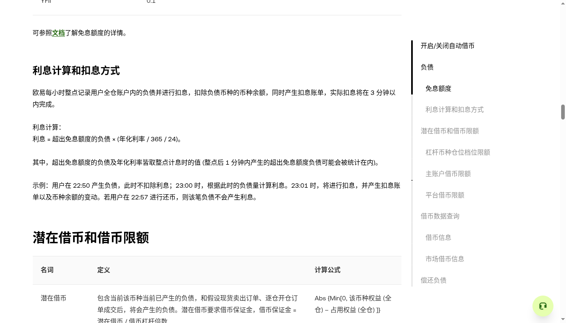Click the interest formula line starting with 利息 =
Image resolution: width=566 pixels, height=323 pixels.
(x=108, y=139)
